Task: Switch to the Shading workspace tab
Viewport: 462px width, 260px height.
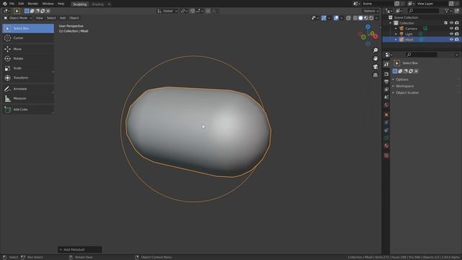Action: (97, 4)
